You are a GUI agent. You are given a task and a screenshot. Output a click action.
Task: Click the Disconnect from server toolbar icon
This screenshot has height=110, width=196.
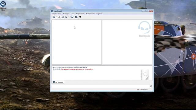[x=59, y=17]
